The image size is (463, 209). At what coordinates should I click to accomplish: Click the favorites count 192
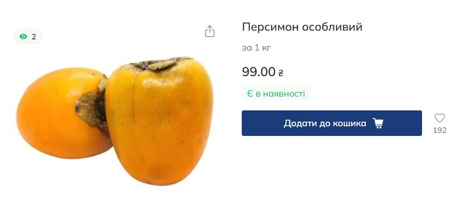pos(439,130)
